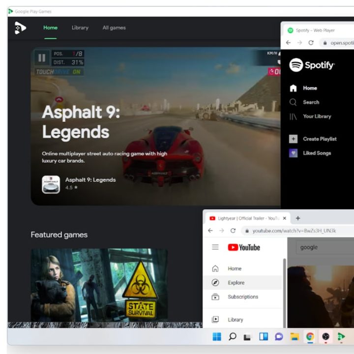Pause the Asphalt 9 gameplay preview
This screenshot has width=354, height=354.
(x=42, y=58)
